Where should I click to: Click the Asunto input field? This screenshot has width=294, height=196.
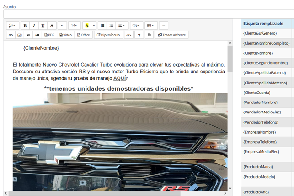149,14
